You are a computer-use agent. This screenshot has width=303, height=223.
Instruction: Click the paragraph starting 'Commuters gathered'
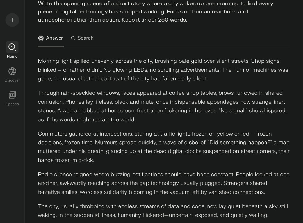click(164, 147)
